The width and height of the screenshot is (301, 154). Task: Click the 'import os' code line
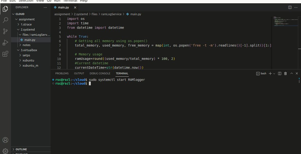pos(76,19)
